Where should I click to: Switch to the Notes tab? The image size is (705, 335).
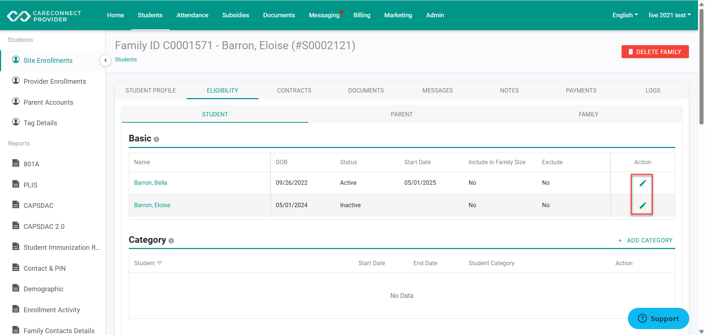(x=509, y=90)
